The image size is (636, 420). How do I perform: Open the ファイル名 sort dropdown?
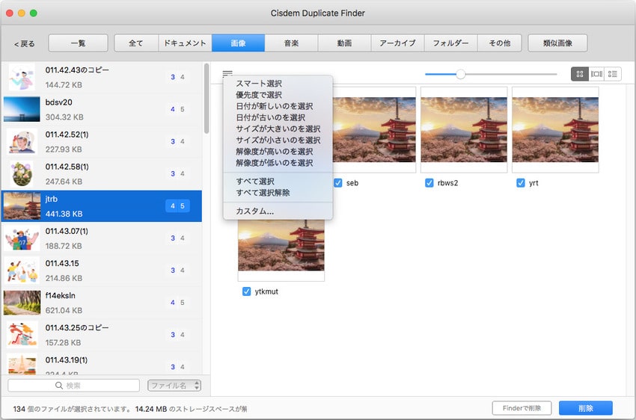point(174,386)
